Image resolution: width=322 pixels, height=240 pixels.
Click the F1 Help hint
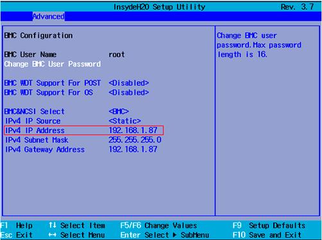pyautogui.click(x=17, y=225)
